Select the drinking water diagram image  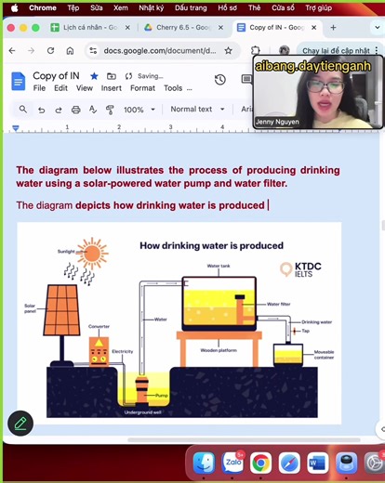pos(179,323)
